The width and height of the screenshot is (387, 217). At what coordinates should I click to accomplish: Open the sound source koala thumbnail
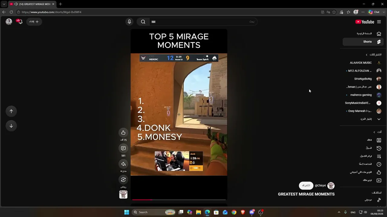point(123,194)
